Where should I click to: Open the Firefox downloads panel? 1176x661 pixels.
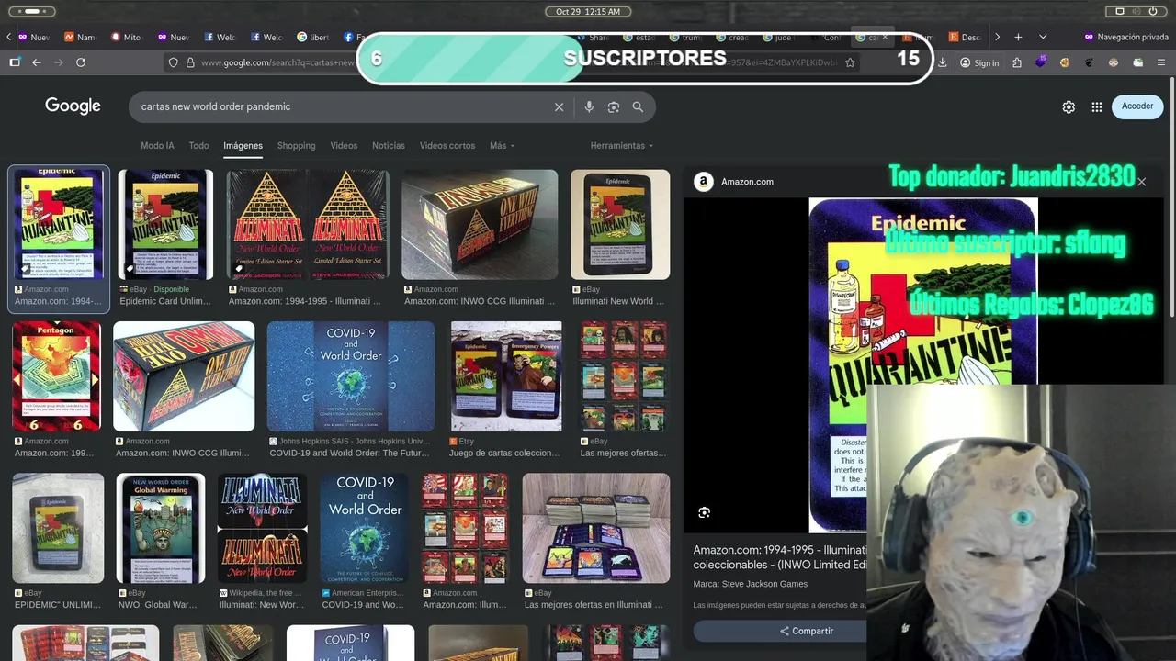coord(942,62)
